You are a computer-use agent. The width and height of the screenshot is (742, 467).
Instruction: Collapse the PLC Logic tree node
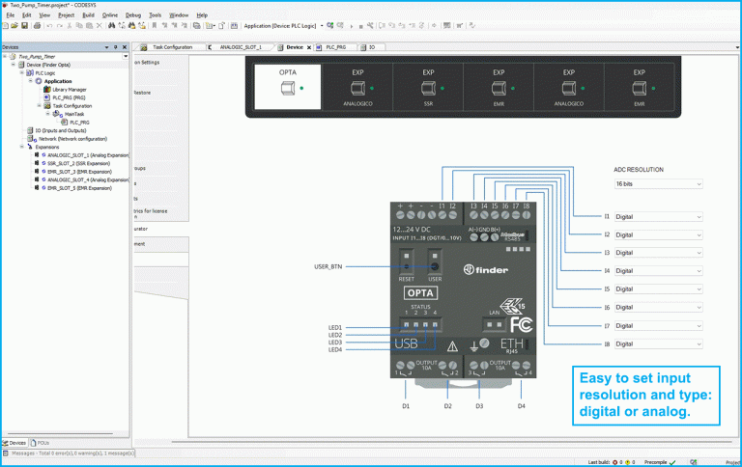coord(22,72)
